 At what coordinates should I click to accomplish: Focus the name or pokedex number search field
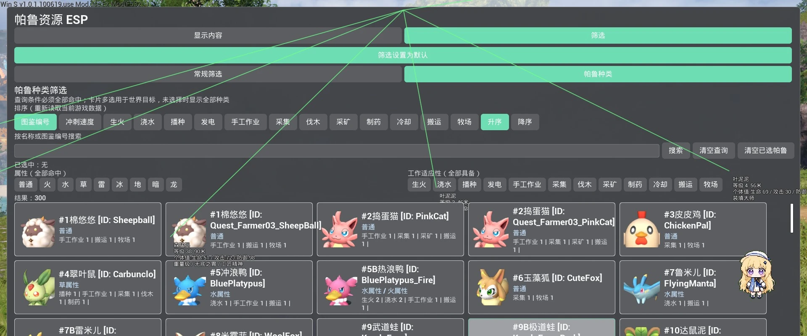click(x=337, y=151)
